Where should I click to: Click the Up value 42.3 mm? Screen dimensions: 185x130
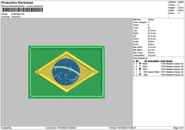tap(152, 36)
